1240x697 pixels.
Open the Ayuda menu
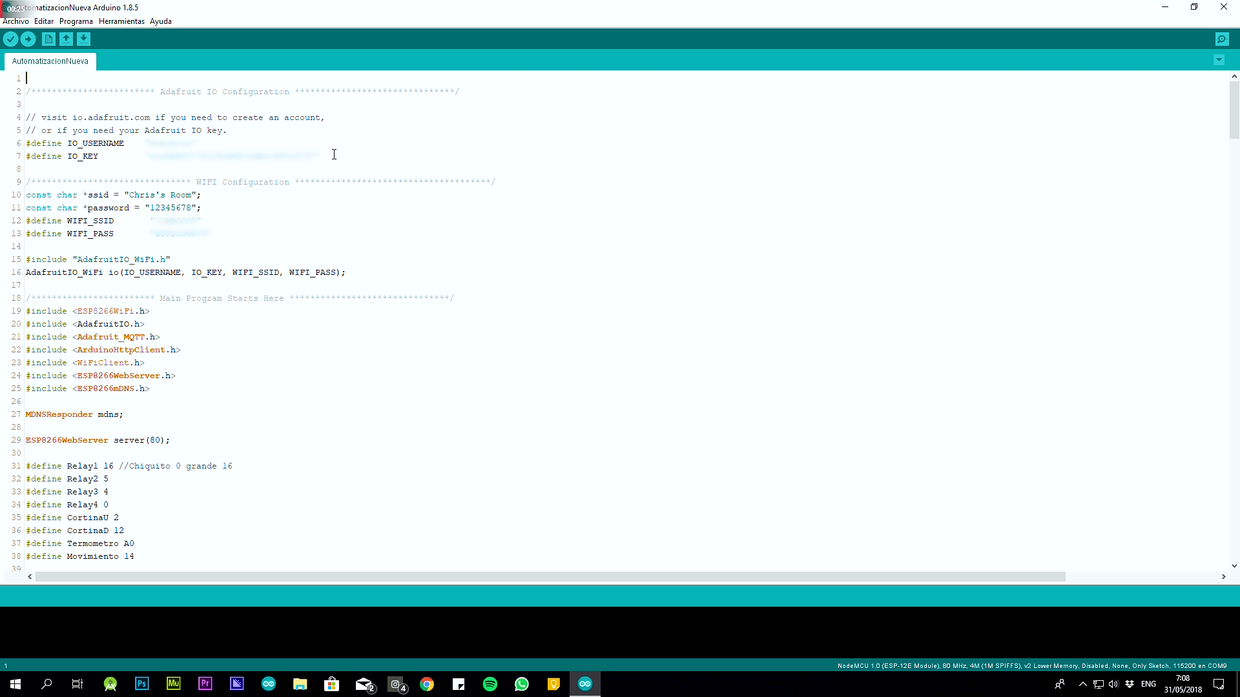pyautogui.click(x=161, y=21)
